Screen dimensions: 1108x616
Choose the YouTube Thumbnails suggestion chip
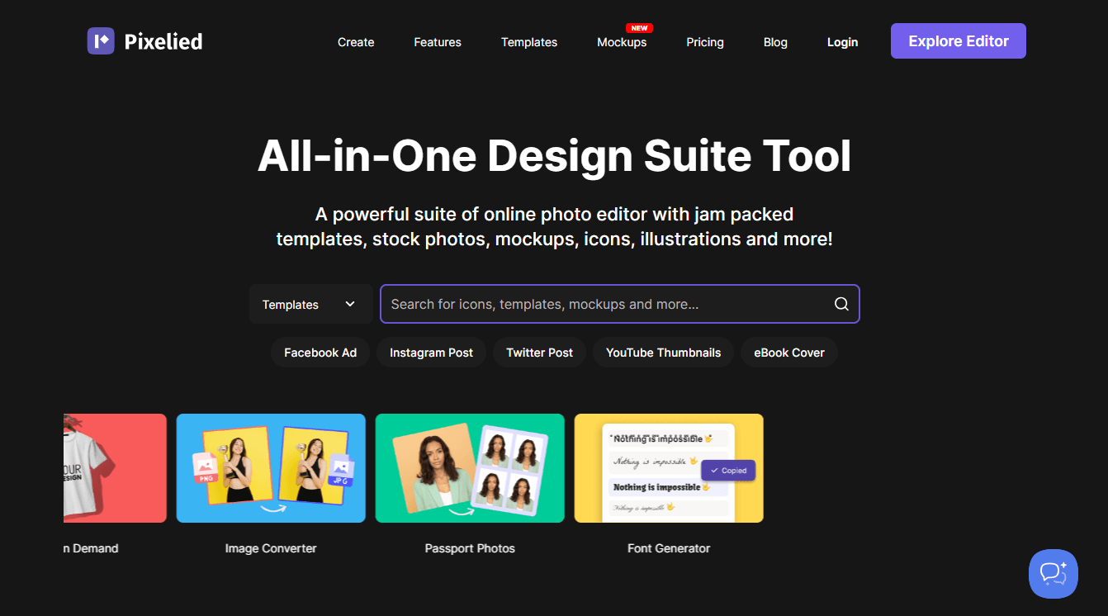click(x=663, y=352)
